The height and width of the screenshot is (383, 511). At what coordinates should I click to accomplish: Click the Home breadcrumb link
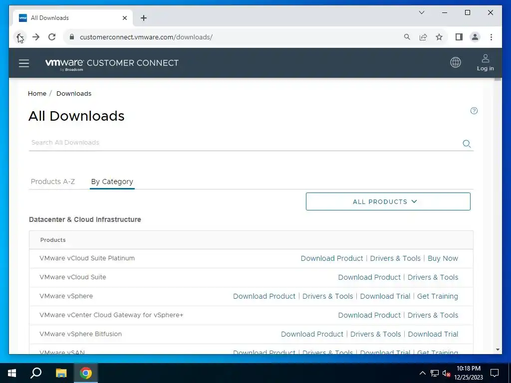pyautogui.click(x=37, y=93)
